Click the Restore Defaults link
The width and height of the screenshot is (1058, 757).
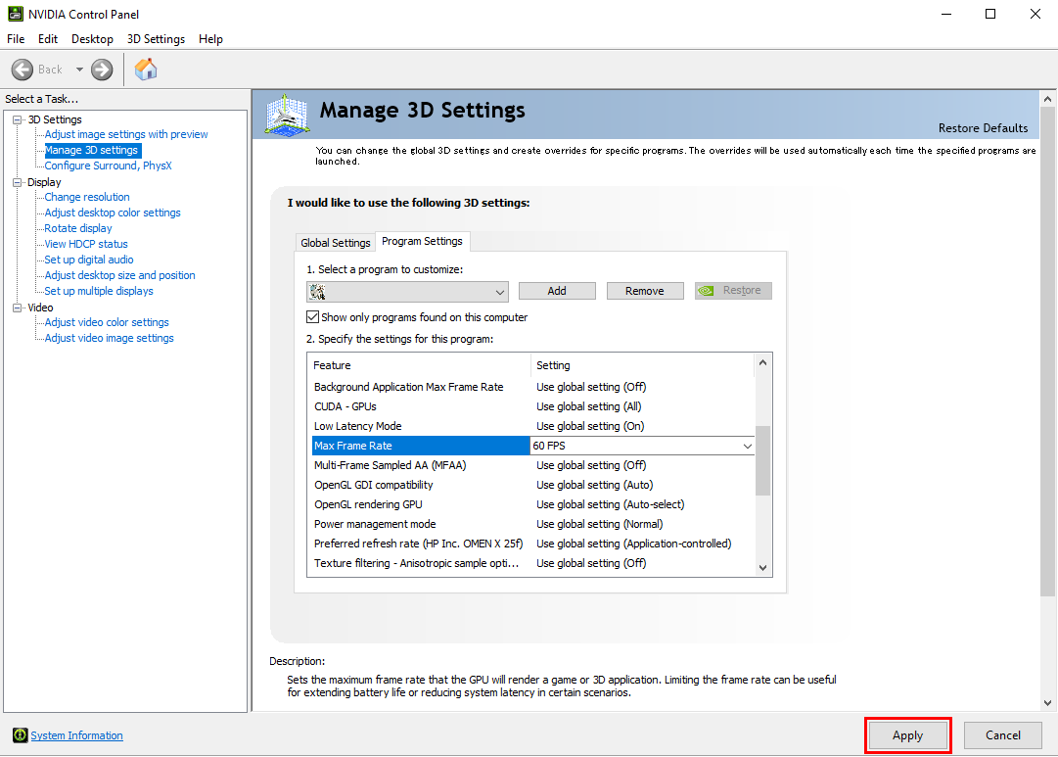pyautogui.click(x=983, y=128)
